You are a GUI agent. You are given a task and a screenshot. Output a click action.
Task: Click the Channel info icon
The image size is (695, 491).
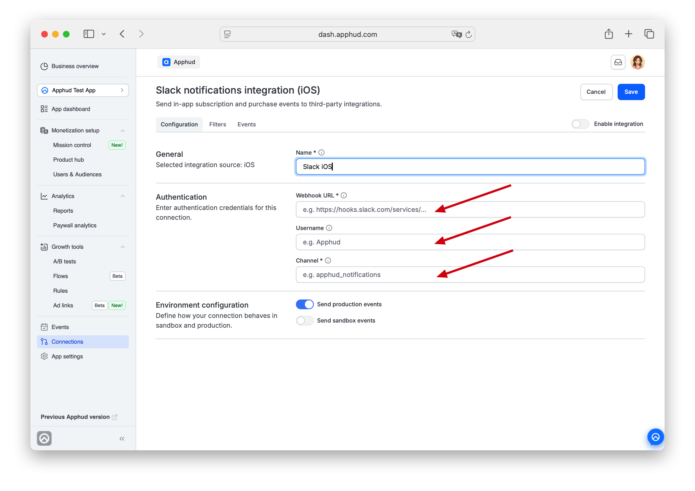tap(328, 260)
